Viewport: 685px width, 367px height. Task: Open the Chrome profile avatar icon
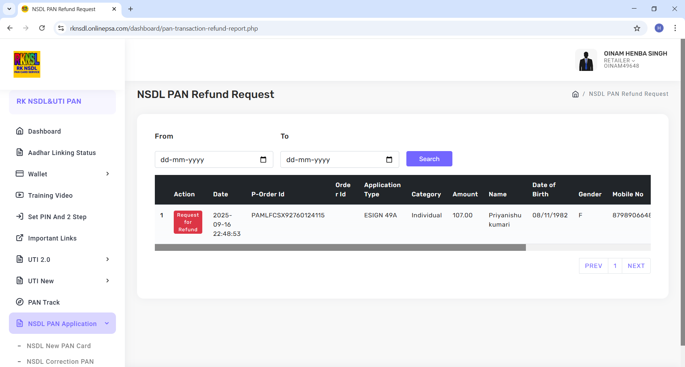click(659, 28)
